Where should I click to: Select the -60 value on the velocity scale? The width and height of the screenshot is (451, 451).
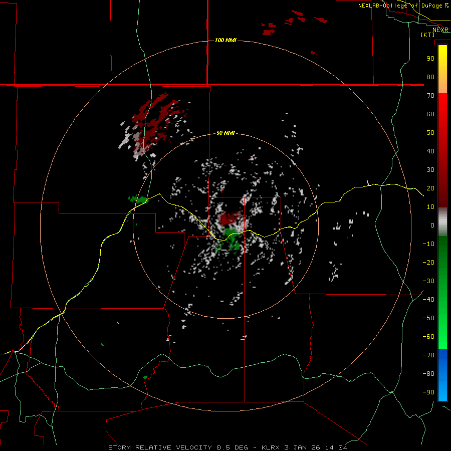428,337
